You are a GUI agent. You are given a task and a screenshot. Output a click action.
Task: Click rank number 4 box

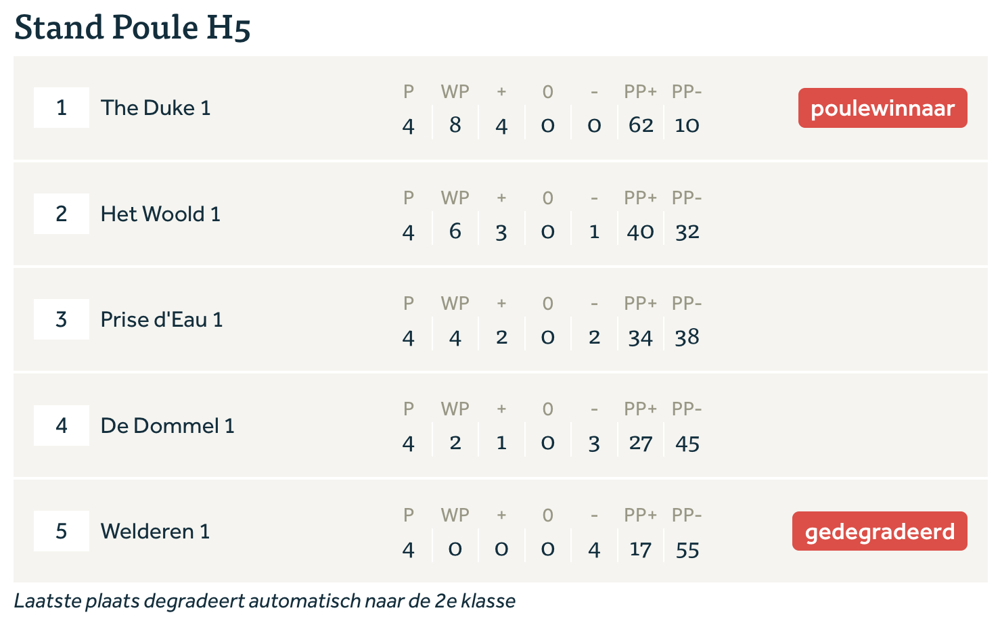[x=62, y=425]
